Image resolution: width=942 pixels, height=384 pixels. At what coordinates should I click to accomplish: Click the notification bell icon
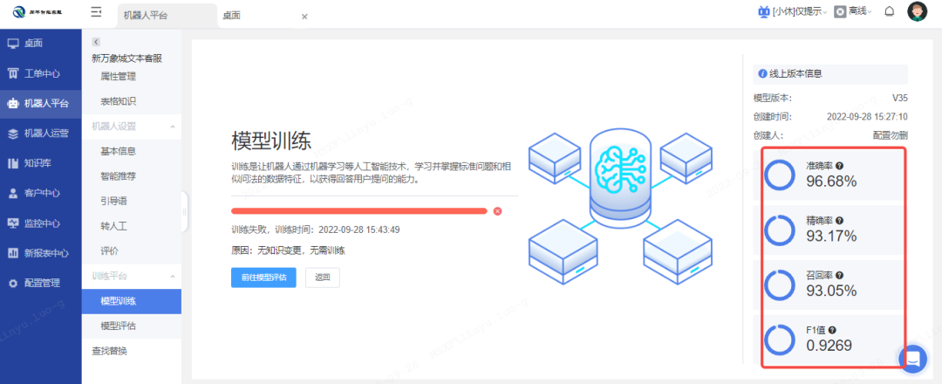coord(890,11)
